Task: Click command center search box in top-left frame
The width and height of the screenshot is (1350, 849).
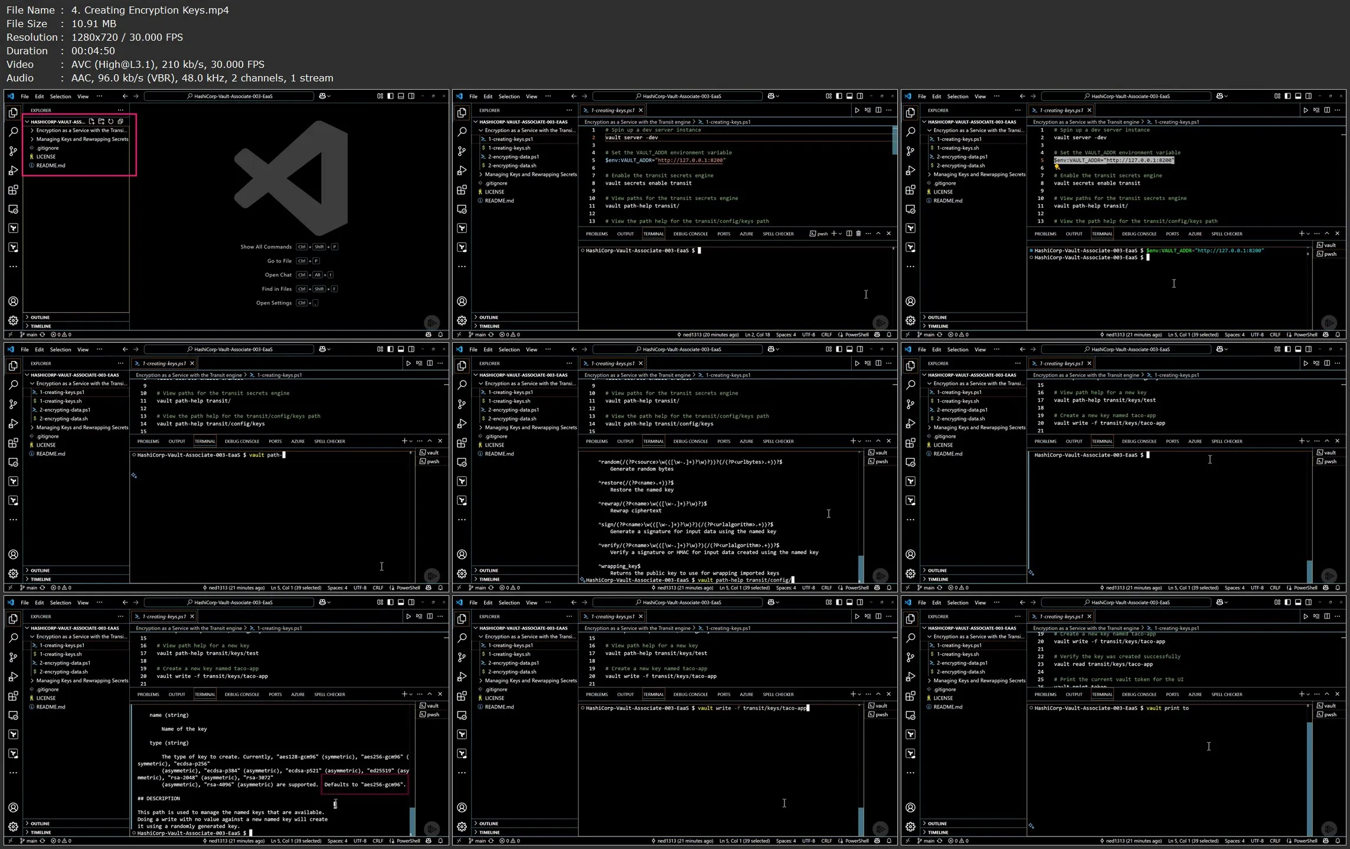Action: [x=229, y=96]
